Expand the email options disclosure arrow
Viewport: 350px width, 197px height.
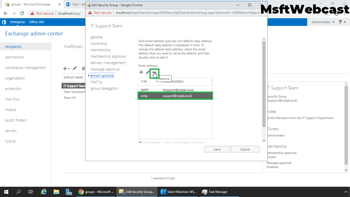click(x=89, y=75)
